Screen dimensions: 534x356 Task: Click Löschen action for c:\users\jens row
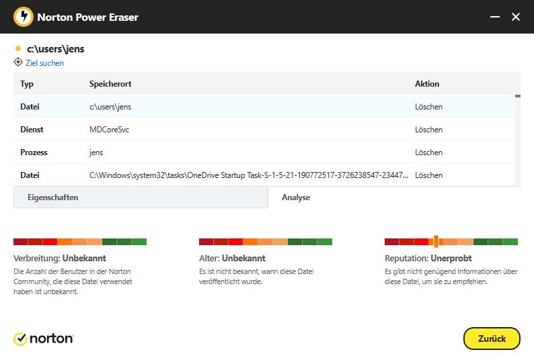pos(428,106)
